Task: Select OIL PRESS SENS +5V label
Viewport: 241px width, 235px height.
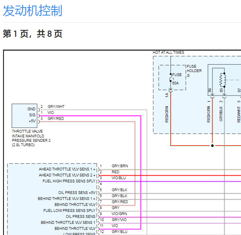Action: [77, 192]
